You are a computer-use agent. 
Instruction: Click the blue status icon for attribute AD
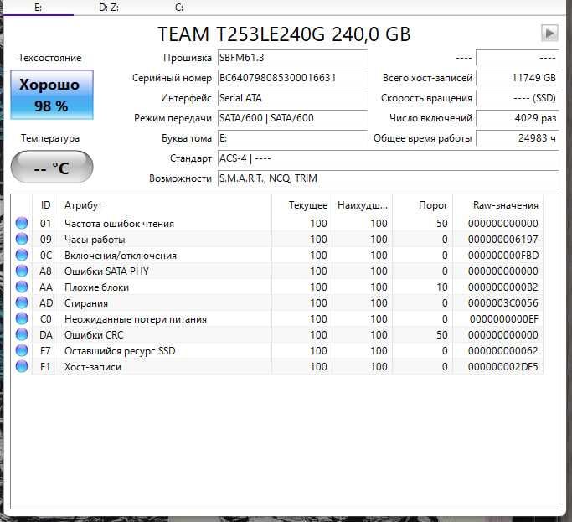click(22, 302)
